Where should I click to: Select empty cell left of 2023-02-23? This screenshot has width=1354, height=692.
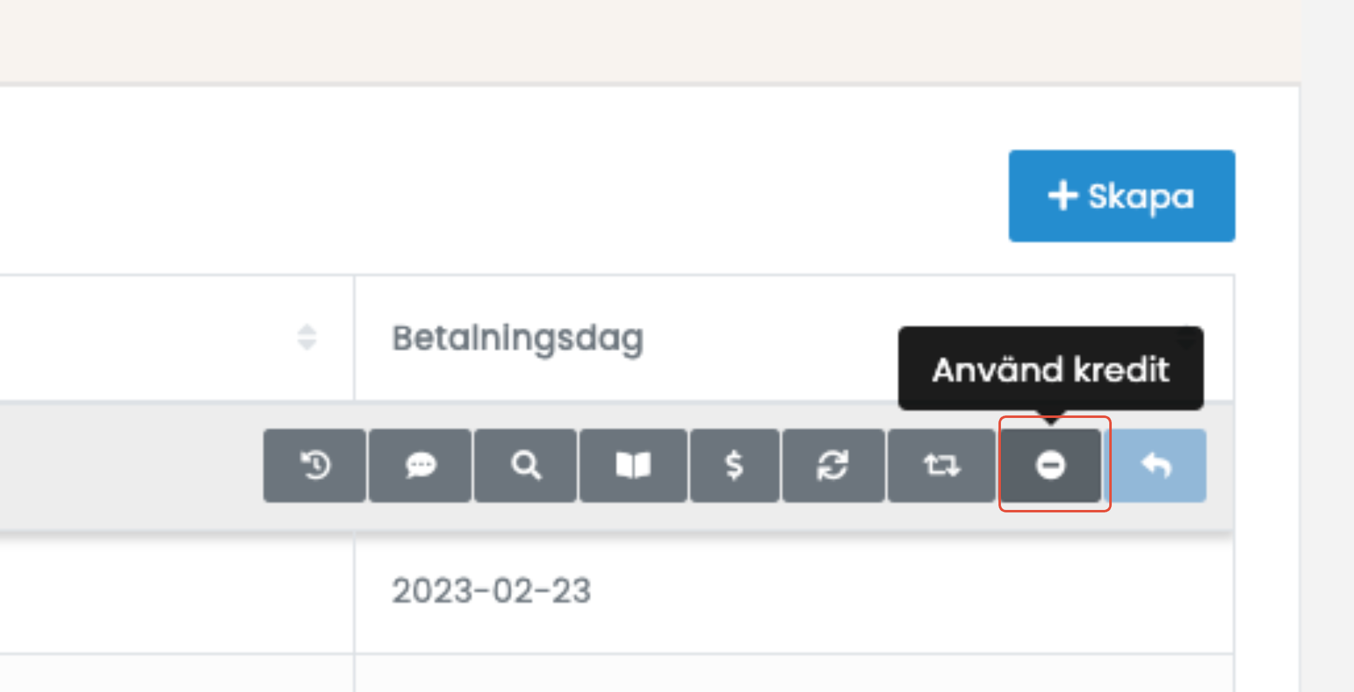coord(177,592)
